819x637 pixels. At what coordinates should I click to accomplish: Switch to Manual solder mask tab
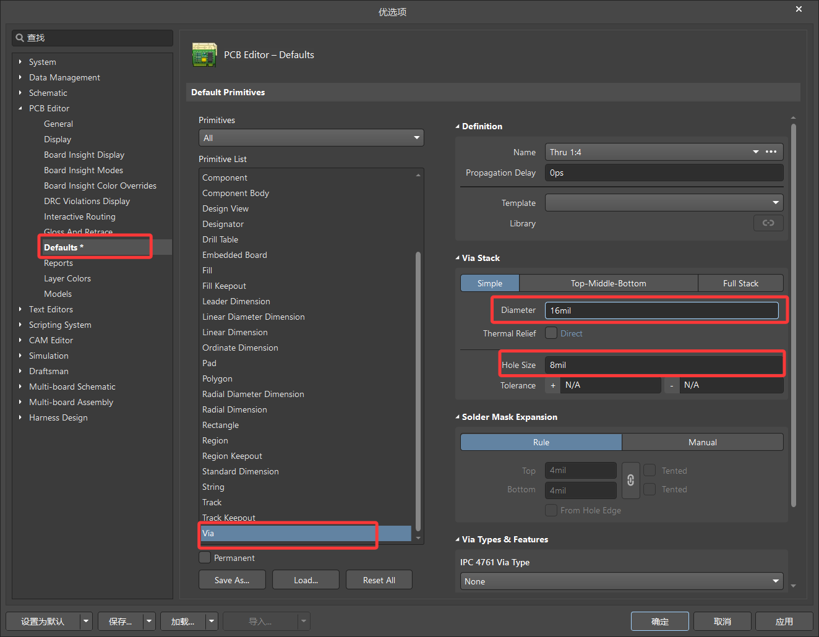[703, 442]
